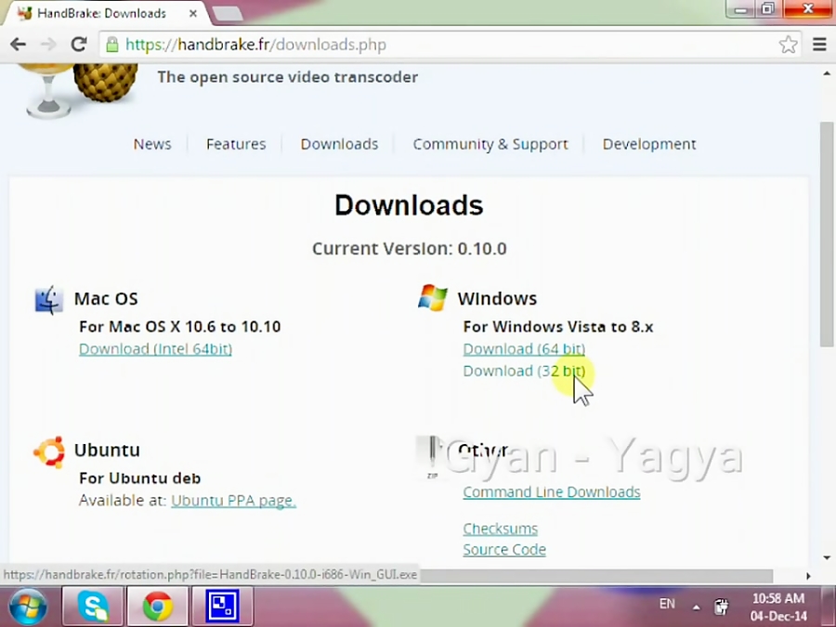Click the Windows logo icon
The height and width of the screenshot is (627, 836).
click(x=431, y=297)
